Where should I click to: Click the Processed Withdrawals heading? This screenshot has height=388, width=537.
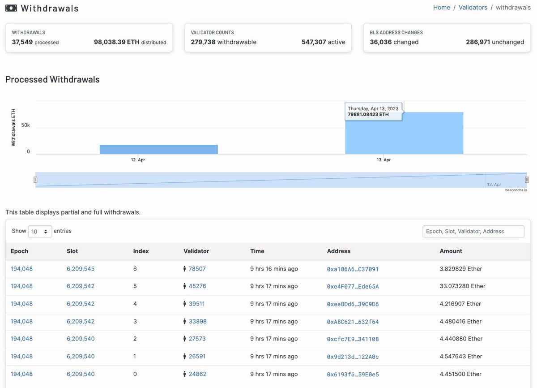click(52, 80)
